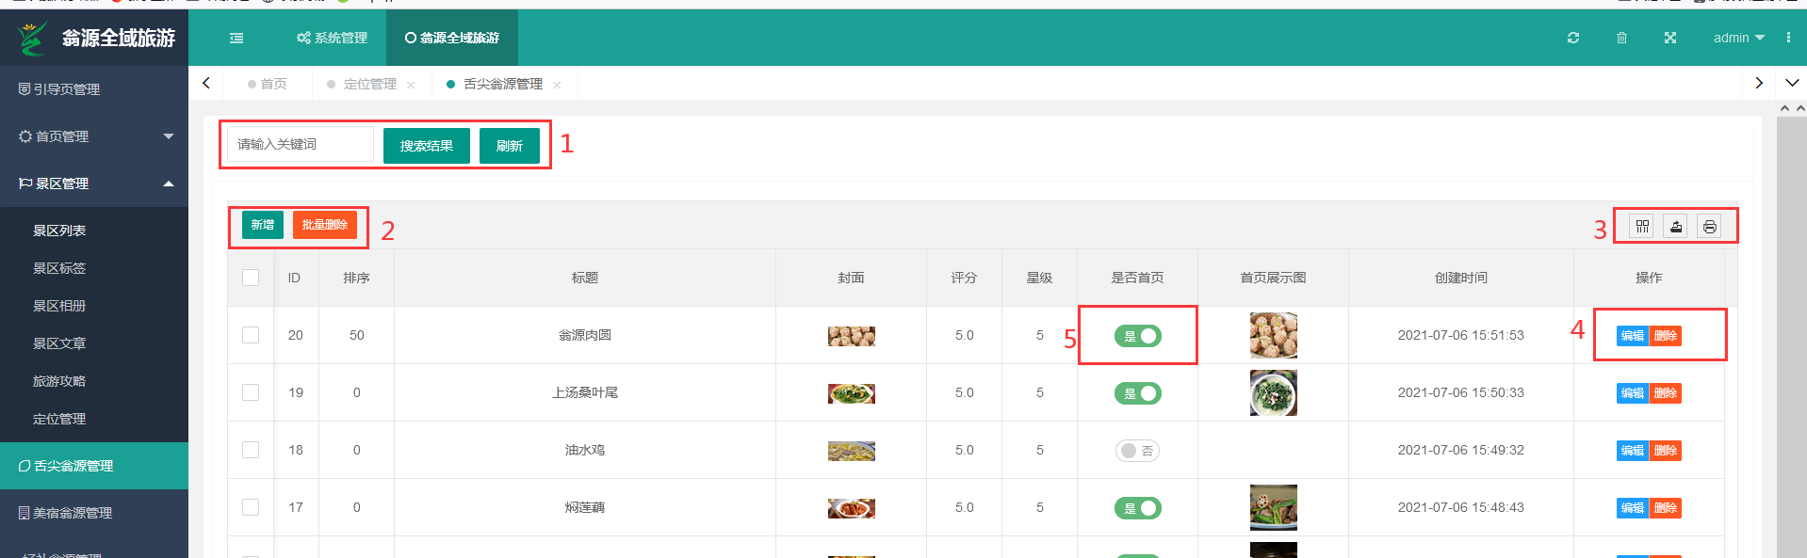Open 景区列表 in the sidebar
This screenshot has width=1807, height=558.
pyautogui.click(x=94, y=231)
